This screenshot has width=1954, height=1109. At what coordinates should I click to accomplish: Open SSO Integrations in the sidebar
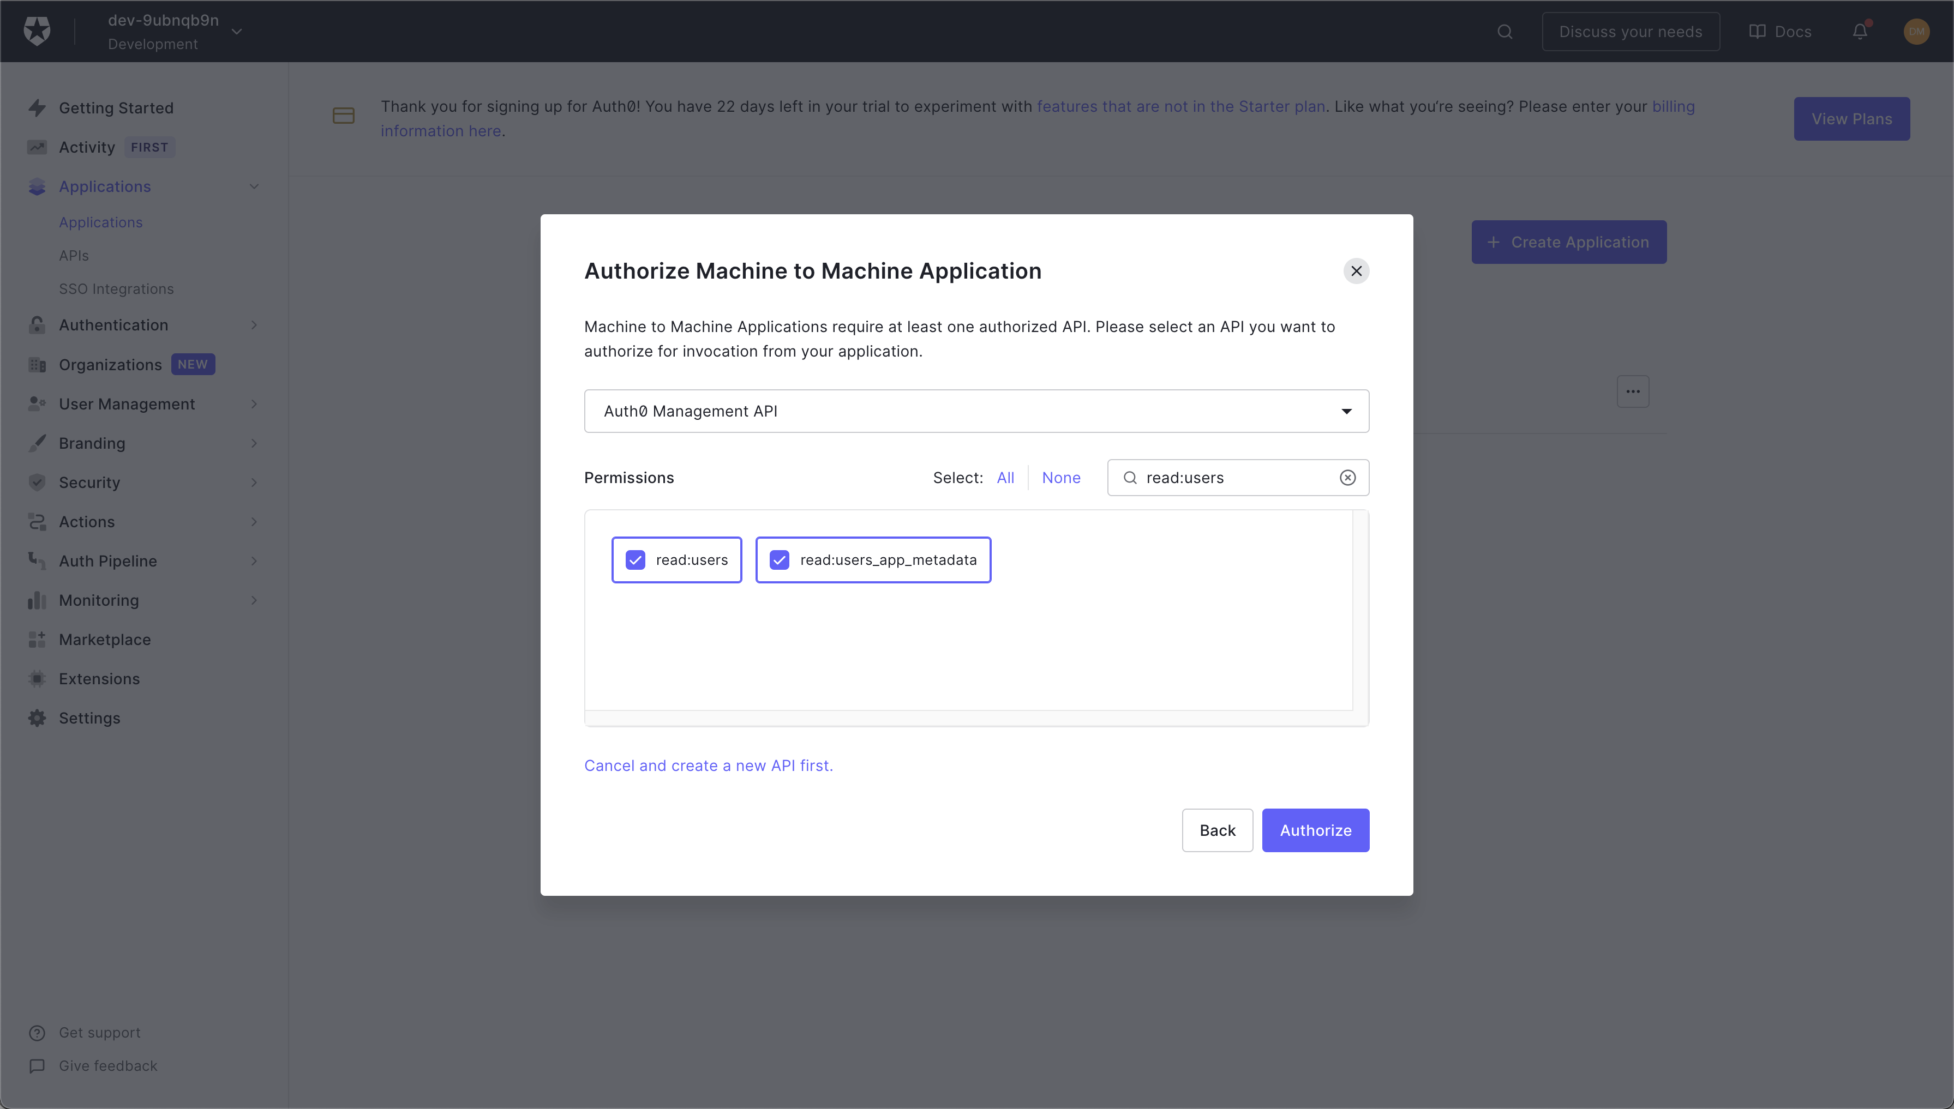click(116, 288)
